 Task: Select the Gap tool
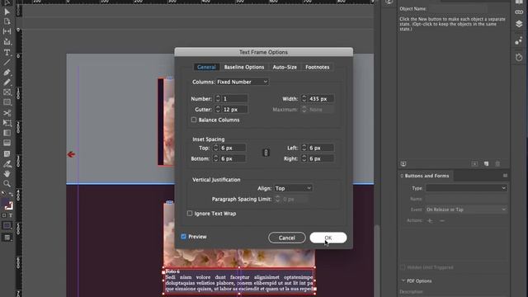pos(7,31)
